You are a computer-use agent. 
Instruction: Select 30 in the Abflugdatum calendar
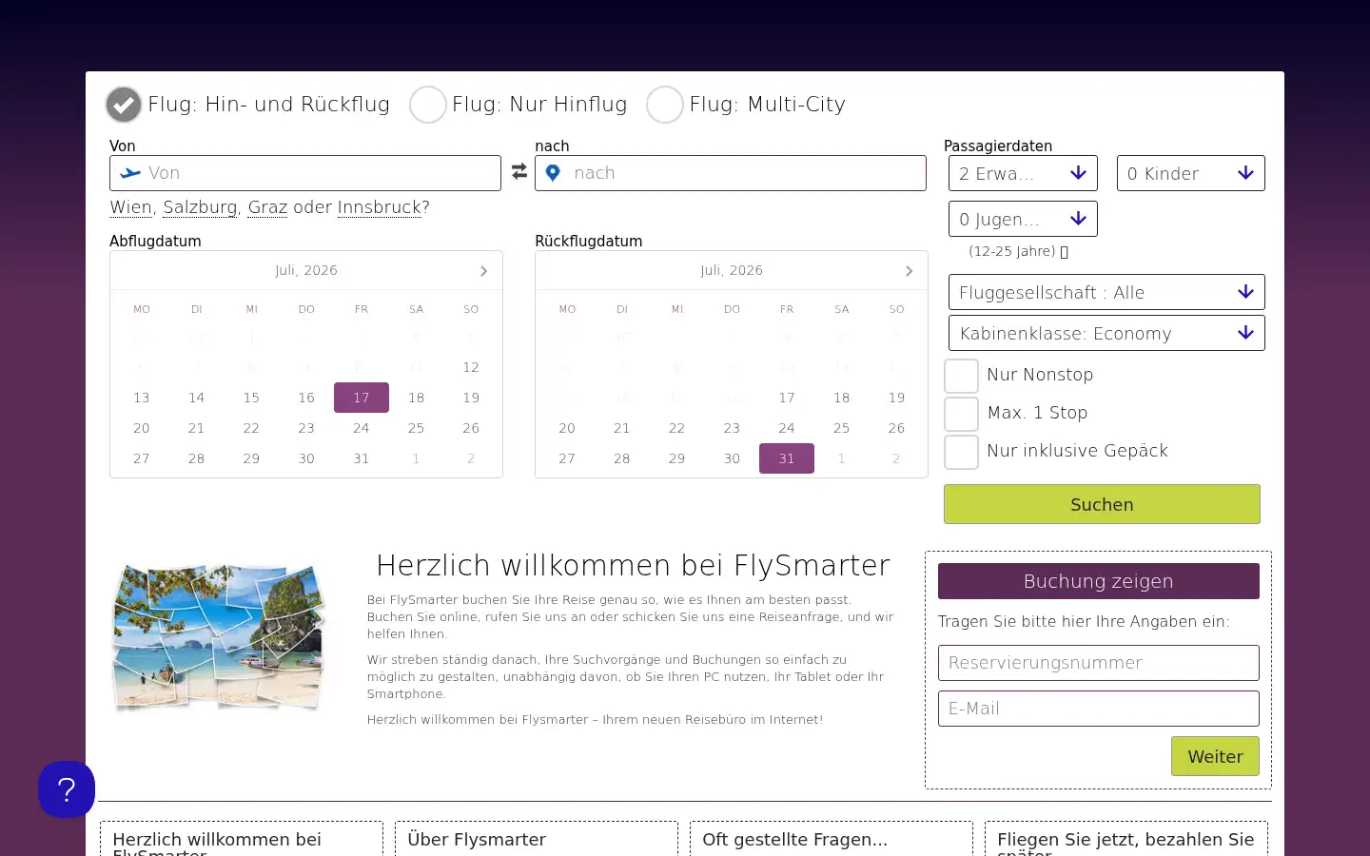coord(306,458)
